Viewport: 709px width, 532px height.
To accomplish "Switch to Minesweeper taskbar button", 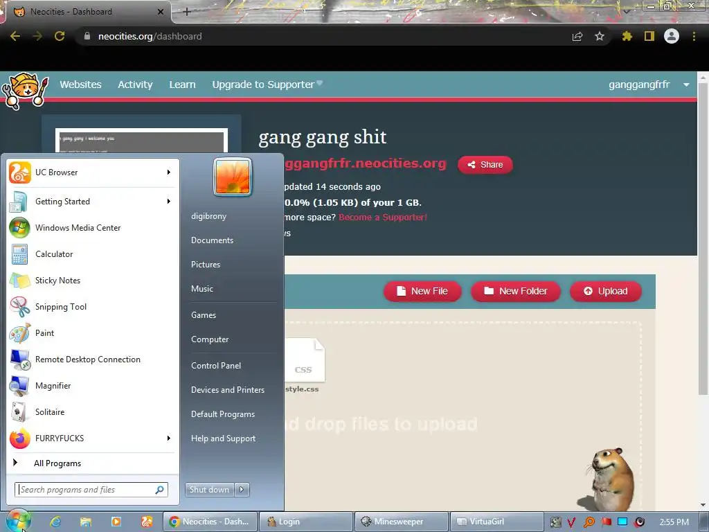I will [x=402, y=522].
